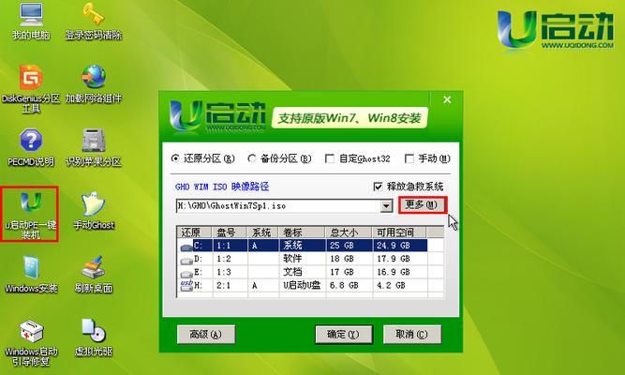The width and height of the screenshot is (625, 375).
Task: Open Windows安装 desktop icon
Action: 31,274
